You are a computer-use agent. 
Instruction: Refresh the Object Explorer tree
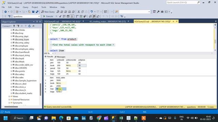coord(30,26)
